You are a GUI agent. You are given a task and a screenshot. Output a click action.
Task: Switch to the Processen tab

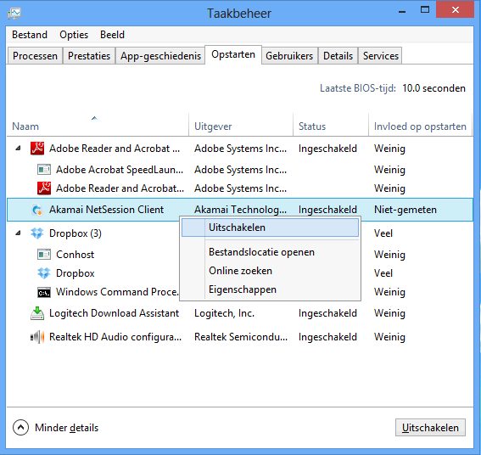[x=35, y=56]
